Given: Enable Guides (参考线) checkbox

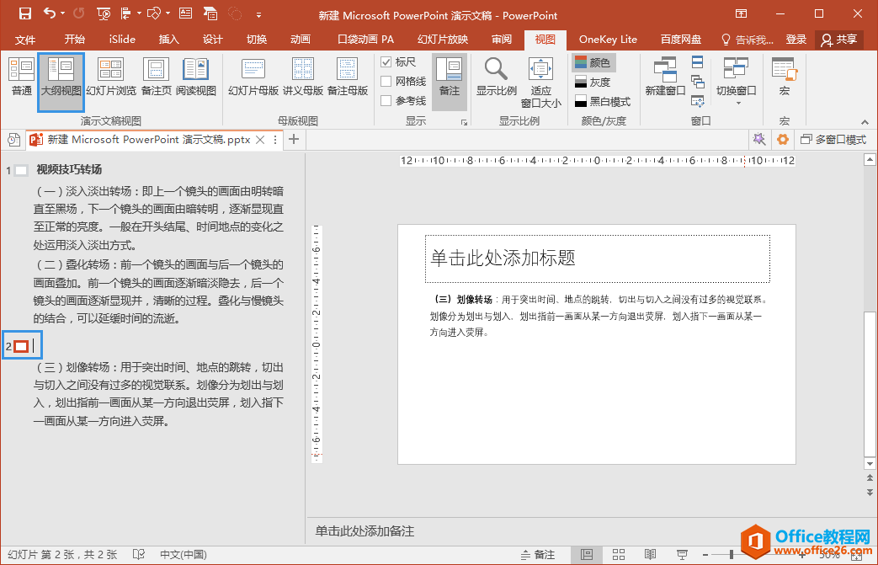Looking at the screenshot, I should [x=386, y=101].
